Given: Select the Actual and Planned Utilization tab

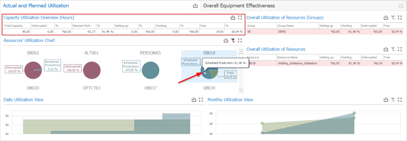Looking at the screenshot, I should [x=36, y=6].
